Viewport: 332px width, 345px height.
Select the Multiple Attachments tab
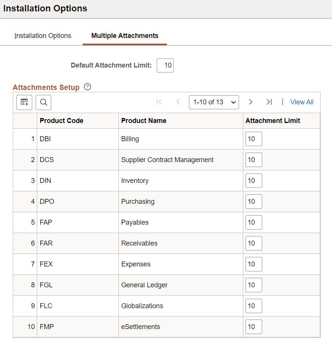(x=124, y=36)
